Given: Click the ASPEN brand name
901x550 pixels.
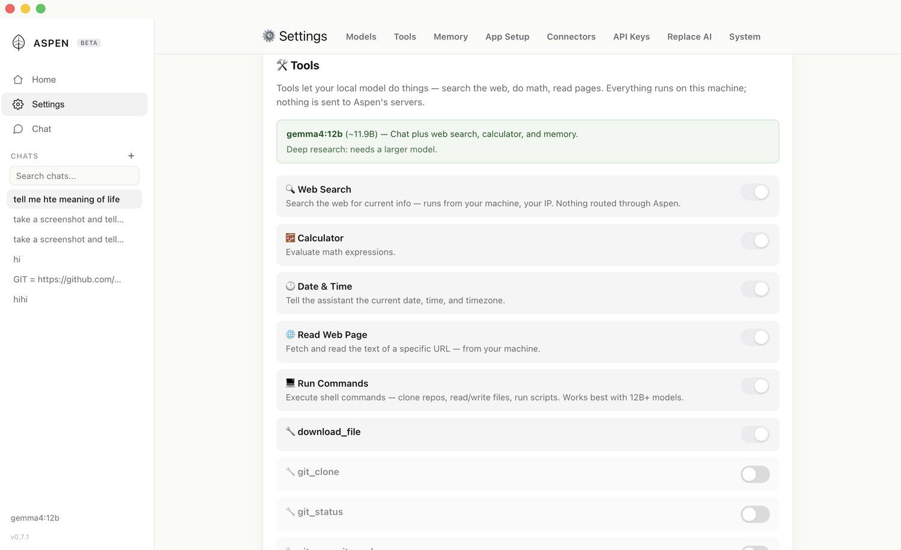Looking at the screenshot, I should pos(51,43).
